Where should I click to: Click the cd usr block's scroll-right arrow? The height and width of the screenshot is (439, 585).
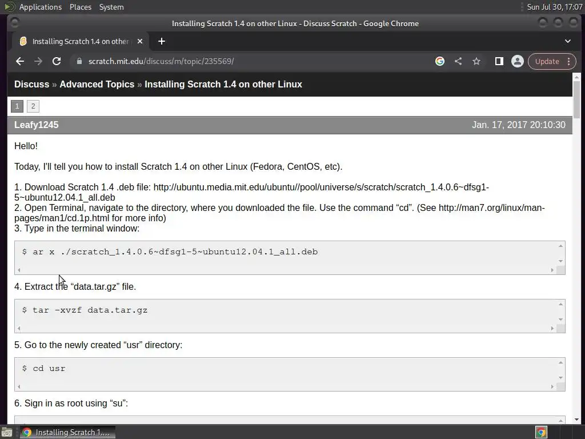tap(552, 386)
